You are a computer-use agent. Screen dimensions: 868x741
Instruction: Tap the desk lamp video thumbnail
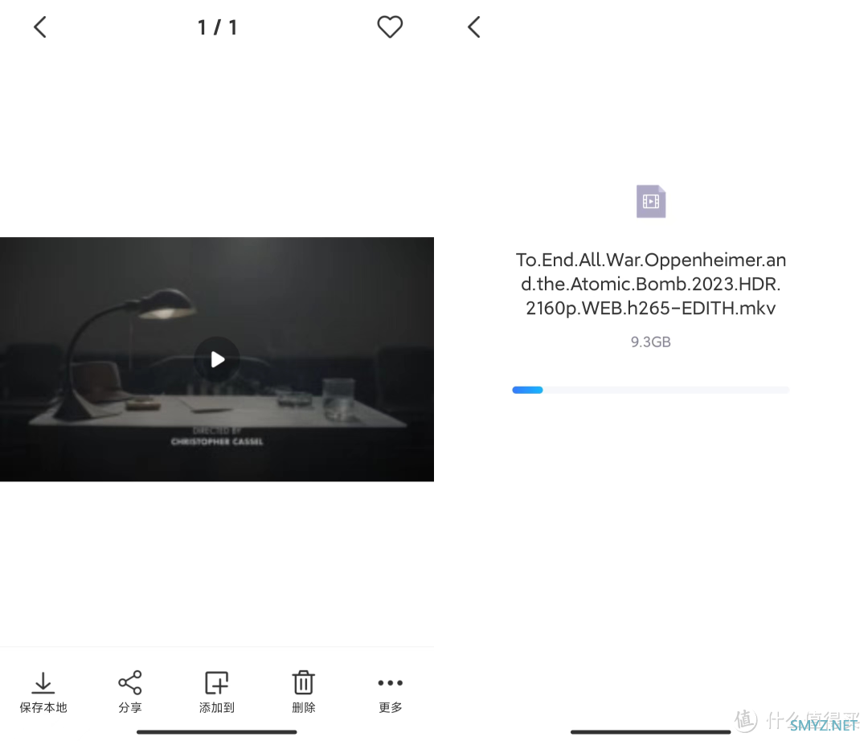point(217,359)
